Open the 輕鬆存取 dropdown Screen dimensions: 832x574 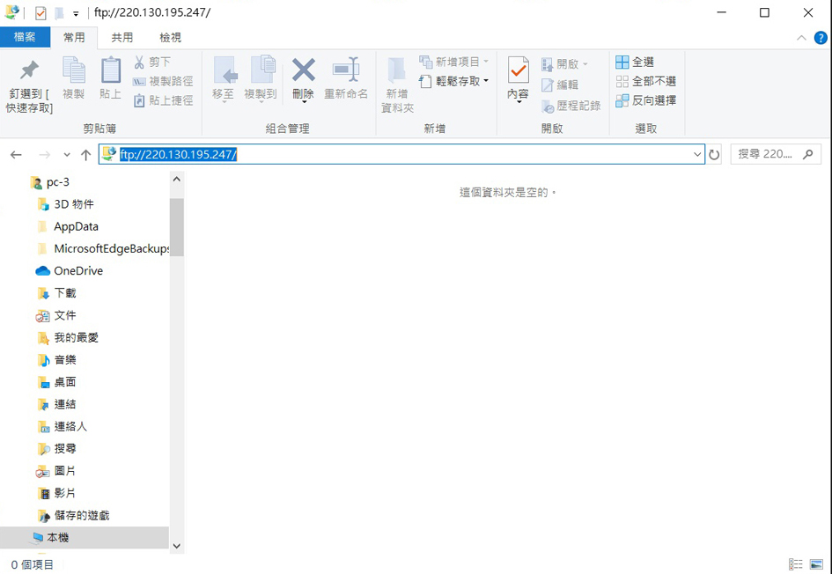click(453, 81)
